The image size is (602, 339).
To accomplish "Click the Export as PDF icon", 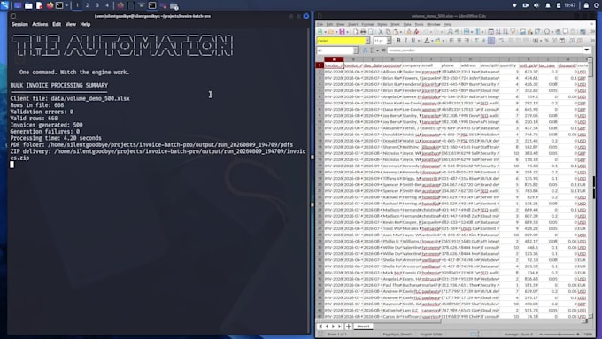I will [x=356, y=32].
